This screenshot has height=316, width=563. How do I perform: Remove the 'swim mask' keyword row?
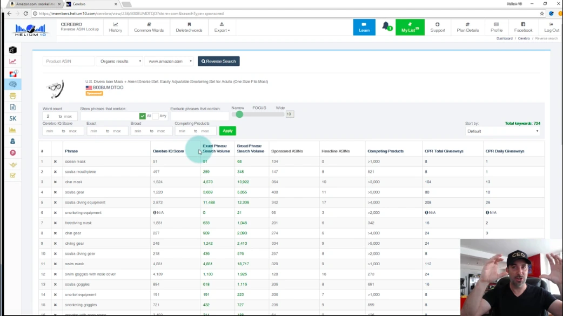click(55, 264)
